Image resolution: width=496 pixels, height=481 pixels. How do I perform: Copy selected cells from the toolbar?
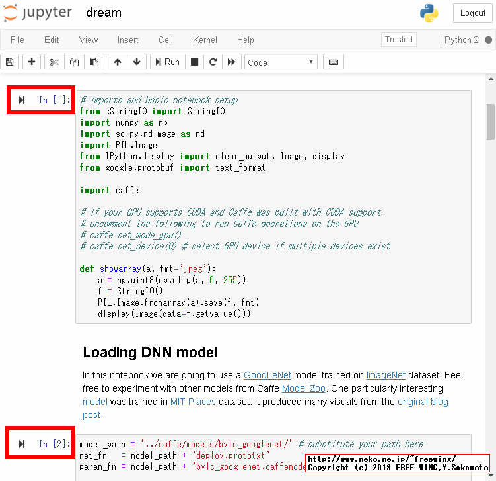coord(74,62)
